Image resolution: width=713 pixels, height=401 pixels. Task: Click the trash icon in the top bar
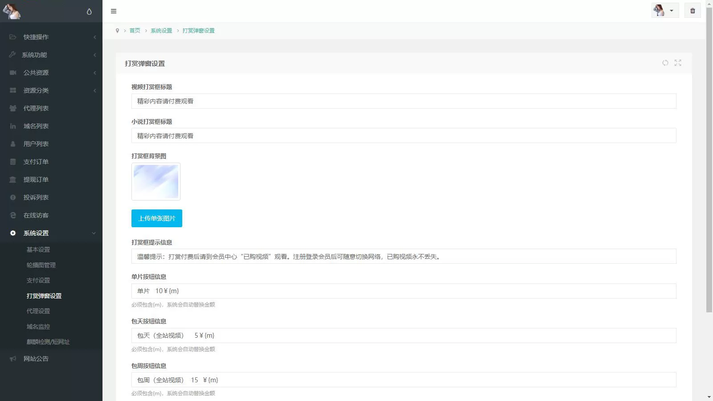692,10
